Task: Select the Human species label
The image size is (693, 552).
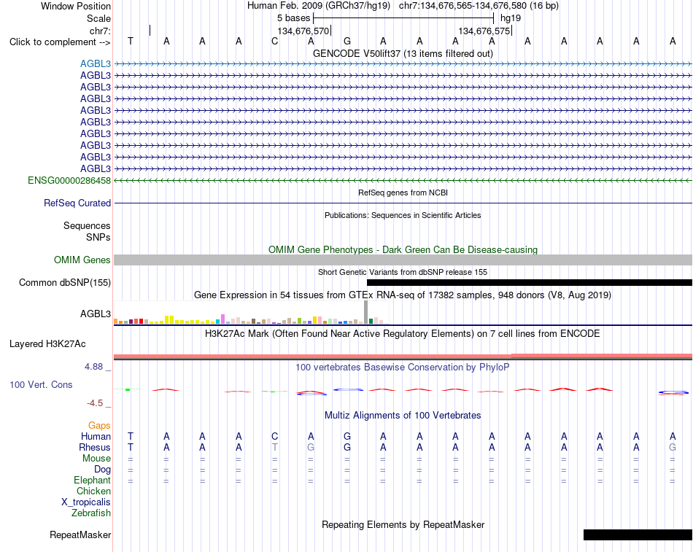Action: 96,437
